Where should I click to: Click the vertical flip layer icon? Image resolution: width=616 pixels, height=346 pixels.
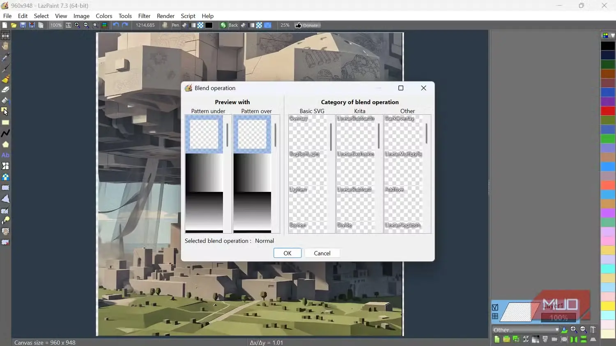coord(584,339)
